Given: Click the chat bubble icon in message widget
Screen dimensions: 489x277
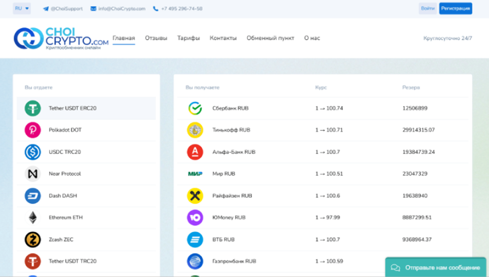Looking at the screenshot, I should point(396,267).
